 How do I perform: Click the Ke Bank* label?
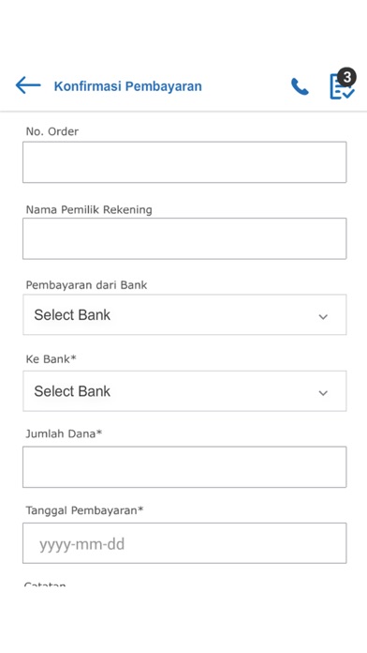click(x=51, y=359)
